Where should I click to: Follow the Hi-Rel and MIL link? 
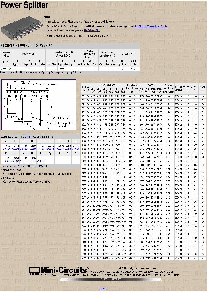coord(92,30)
